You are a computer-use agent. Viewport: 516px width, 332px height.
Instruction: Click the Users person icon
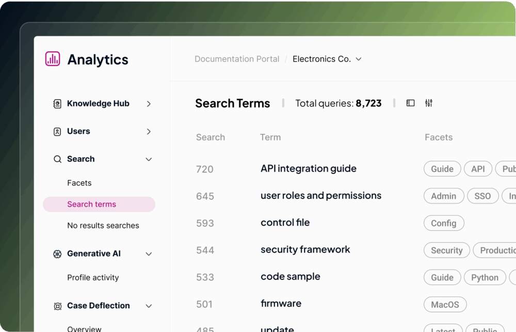click(x=57, y=132)
